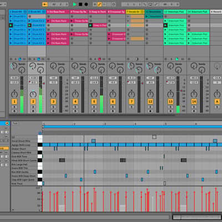This screenshot has width=222, height=222.
Task: Select the Snare 808 Deep Short row label
Action: 24,176
